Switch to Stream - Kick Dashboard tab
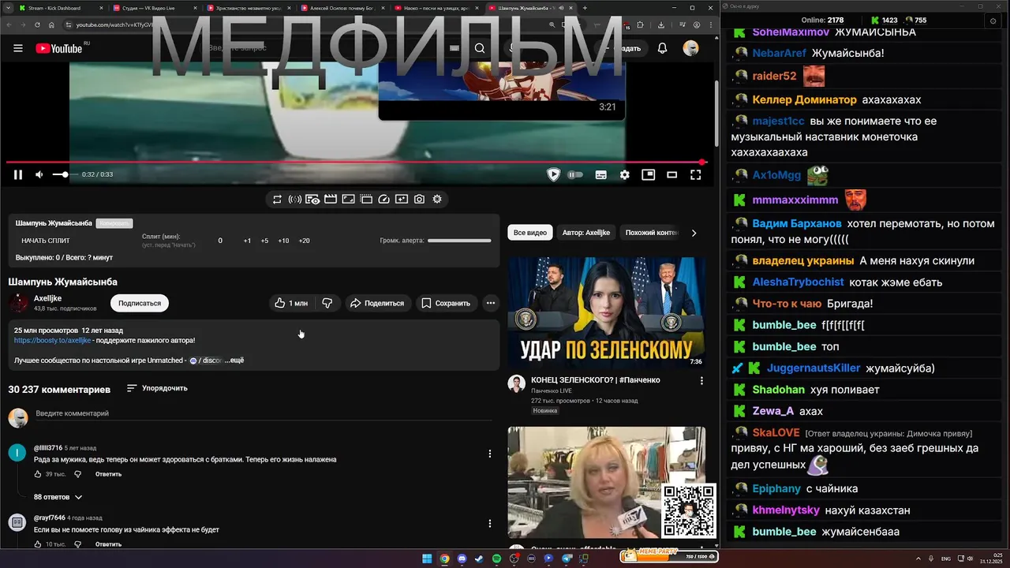 pyautogui.click(x=59, y=8)
